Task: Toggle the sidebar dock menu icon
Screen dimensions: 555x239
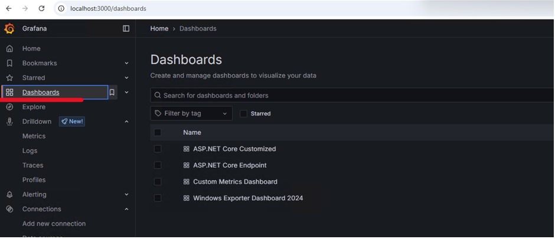Action: tap(126, 29)
